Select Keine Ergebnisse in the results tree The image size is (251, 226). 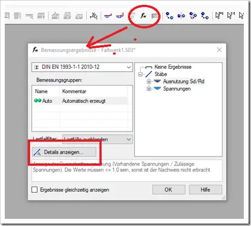[x=173, y=67]
